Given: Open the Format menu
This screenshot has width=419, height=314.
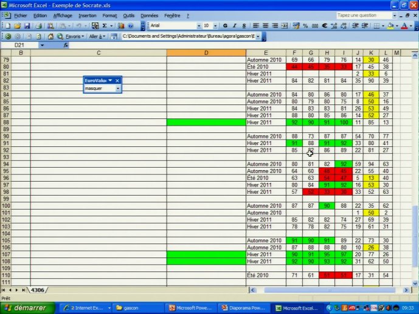Looking at the screenshot, I should (x=109, y=16).
